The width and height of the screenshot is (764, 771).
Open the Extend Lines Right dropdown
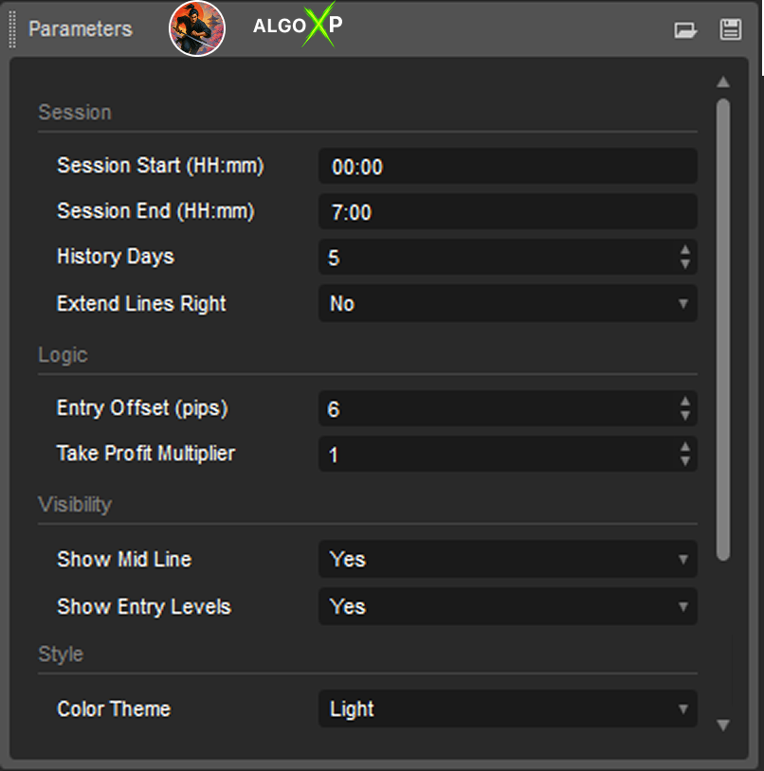[x=507, y=304]
